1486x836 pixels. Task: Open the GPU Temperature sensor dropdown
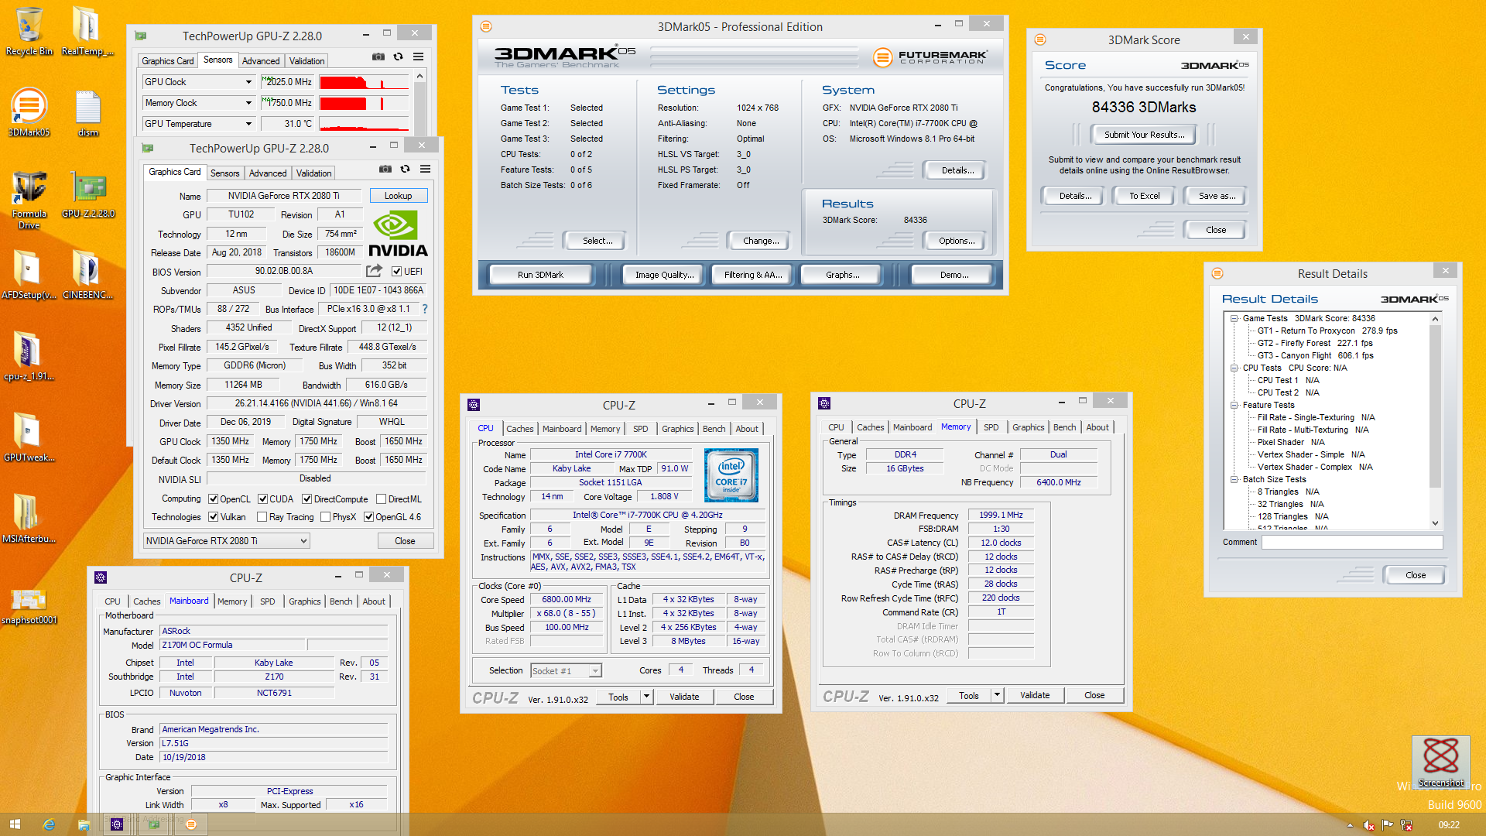pos(248,124)
